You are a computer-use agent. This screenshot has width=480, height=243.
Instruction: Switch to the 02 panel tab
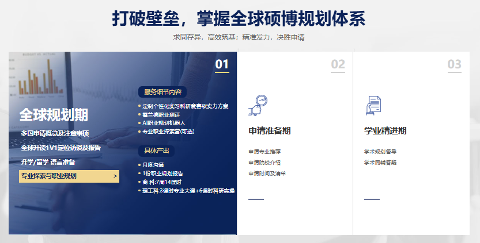(338, 65)
